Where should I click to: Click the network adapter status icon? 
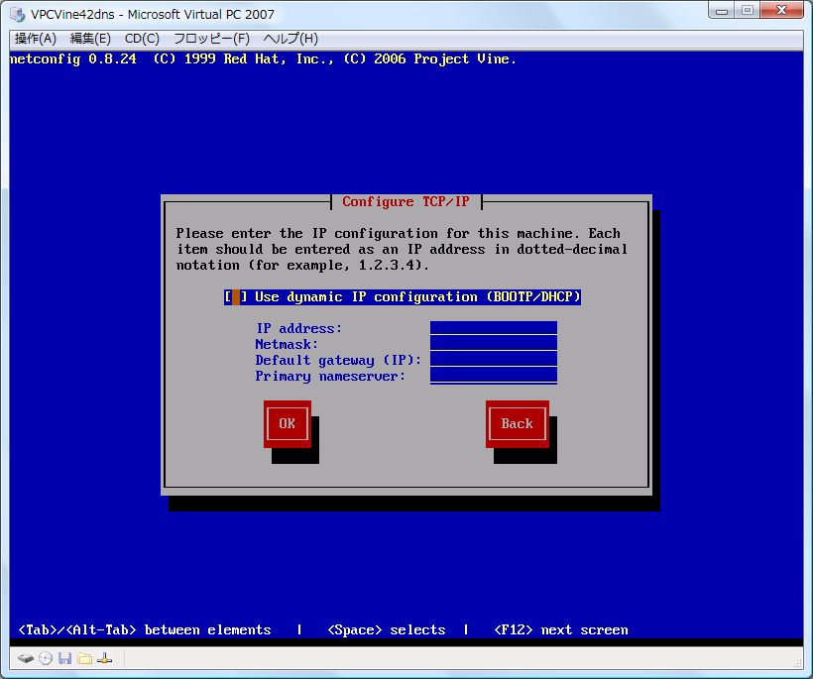pyautogui.click(x=104, y=659)
